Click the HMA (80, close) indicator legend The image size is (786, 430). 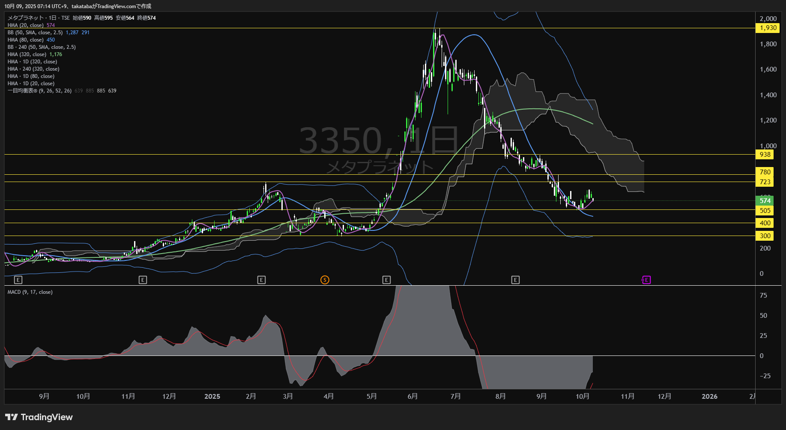pos(25,40)
